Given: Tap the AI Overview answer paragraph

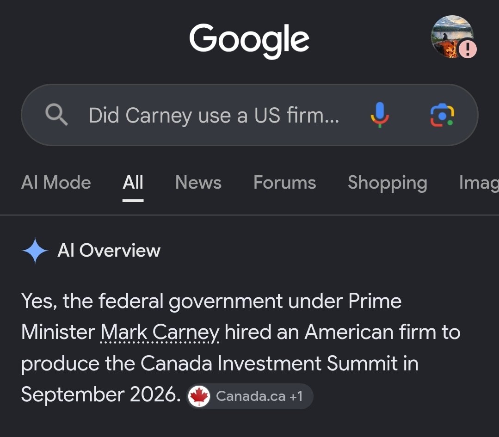Looking at the screenshot, I should (x=240, y=348).
